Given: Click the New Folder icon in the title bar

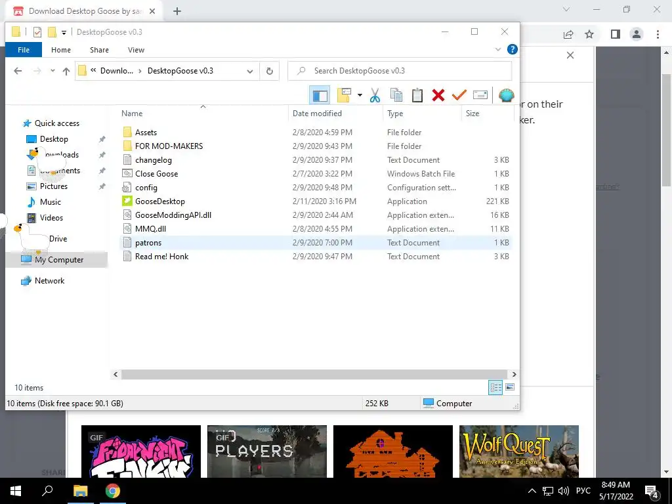Looking at the screenshot, I should (52, 32).
